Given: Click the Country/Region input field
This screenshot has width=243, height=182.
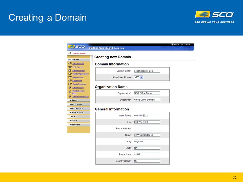Looking at the screenshot, I should pos(147,161).
